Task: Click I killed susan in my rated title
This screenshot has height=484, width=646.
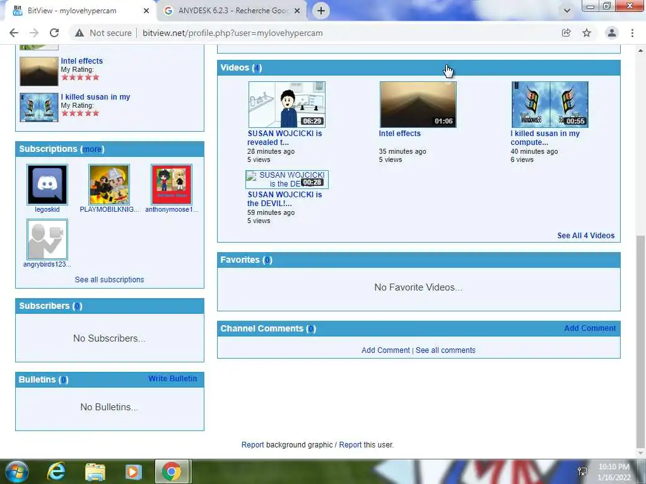Action: pyautogui.click(x=96, y=96)
